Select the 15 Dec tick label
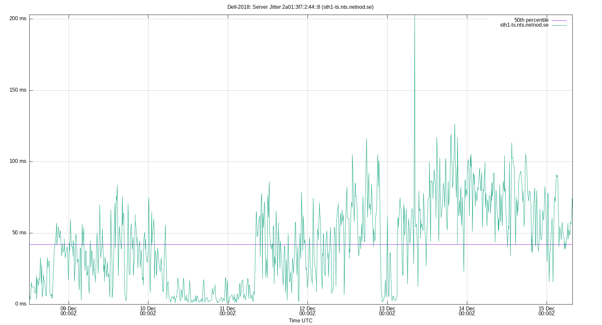This screenshot has width=602, height=325. tap(547, 311)
